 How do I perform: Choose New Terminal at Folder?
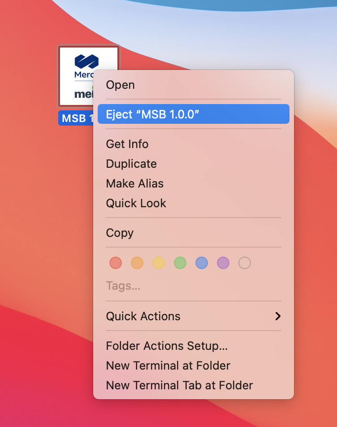(x=168, y=366)
